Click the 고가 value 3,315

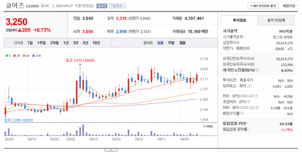click(x=121, y=18)
